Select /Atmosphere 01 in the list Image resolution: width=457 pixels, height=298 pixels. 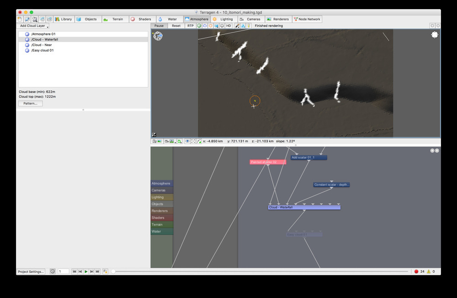83,34
